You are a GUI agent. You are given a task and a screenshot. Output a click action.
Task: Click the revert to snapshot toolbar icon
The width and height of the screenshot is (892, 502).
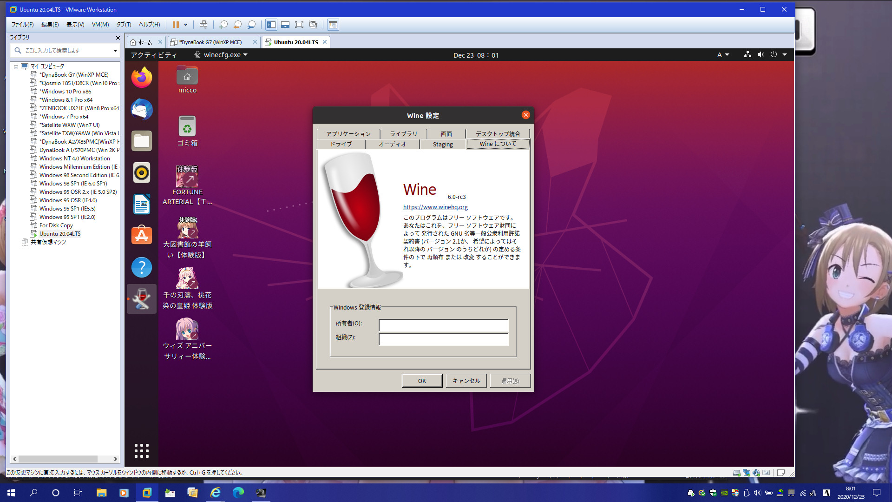(x=237, y=25)
